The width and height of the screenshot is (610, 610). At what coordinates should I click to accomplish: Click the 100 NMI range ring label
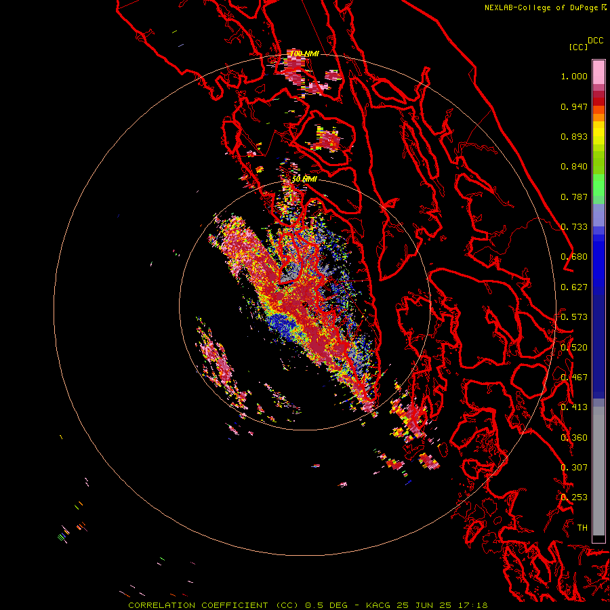tap(304, 54)
